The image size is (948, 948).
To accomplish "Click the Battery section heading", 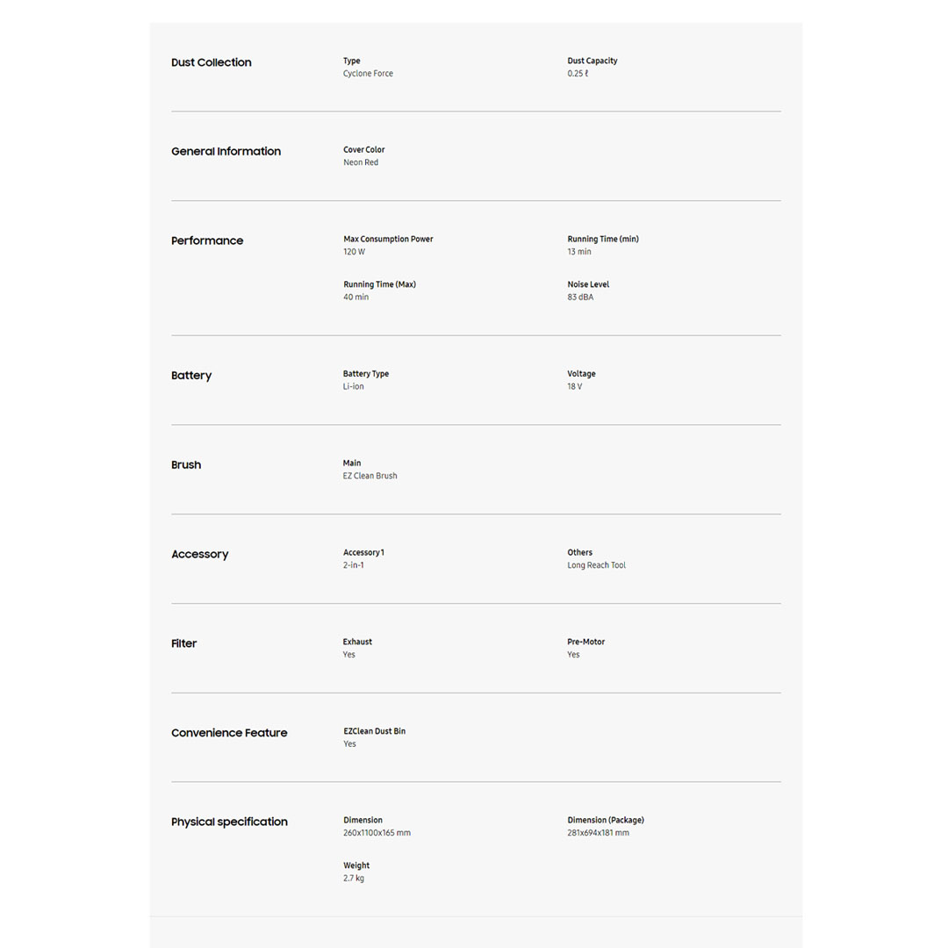I will tap(191, 376).
